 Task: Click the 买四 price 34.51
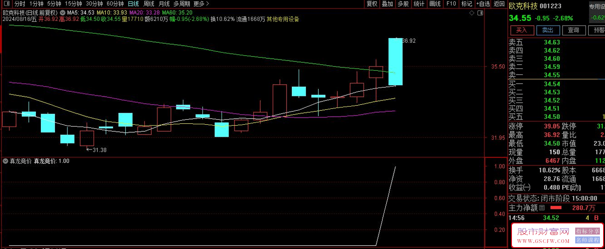(x=551, y=108)
